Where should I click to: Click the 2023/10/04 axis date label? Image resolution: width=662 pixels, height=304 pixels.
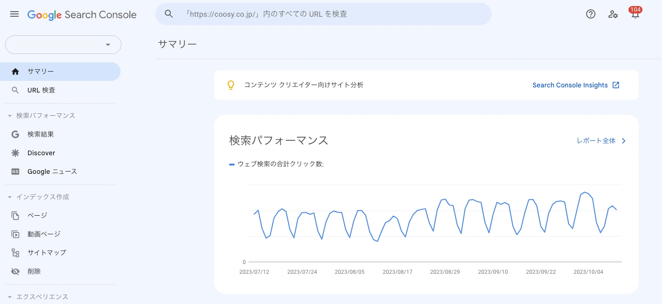588,272
